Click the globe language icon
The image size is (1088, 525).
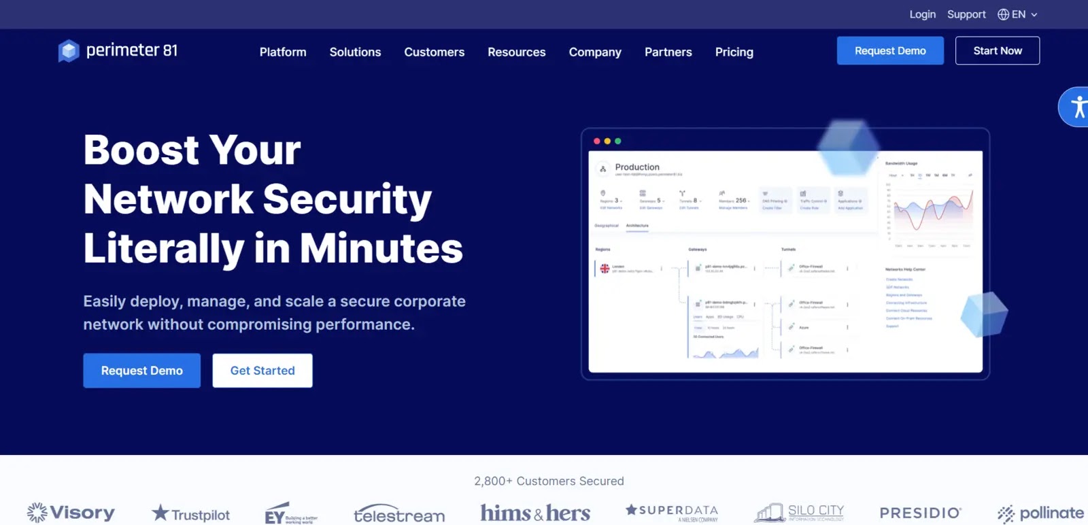[x=1003, y=14]
